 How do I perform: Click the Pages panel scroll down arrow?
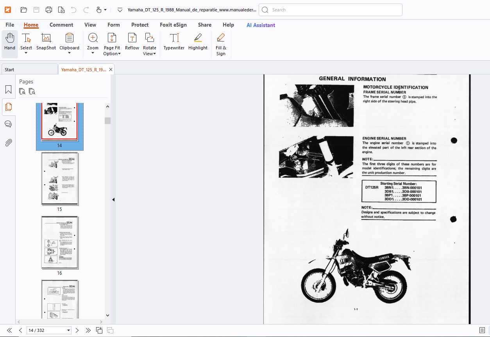108,315
